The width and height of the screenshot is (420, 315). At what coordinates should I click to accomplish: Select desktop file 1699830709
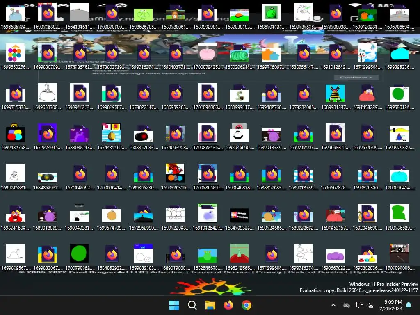(48, 57)
